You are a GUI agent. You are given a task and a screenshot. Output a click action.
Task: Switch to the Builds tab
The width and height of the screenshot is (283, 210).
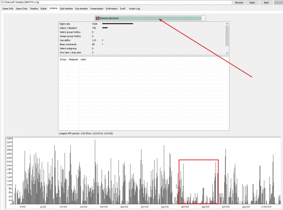44,9
